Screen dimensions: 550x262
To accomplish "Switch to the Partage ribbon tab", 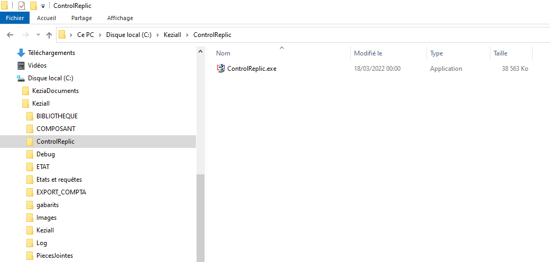I will point(81,18).
